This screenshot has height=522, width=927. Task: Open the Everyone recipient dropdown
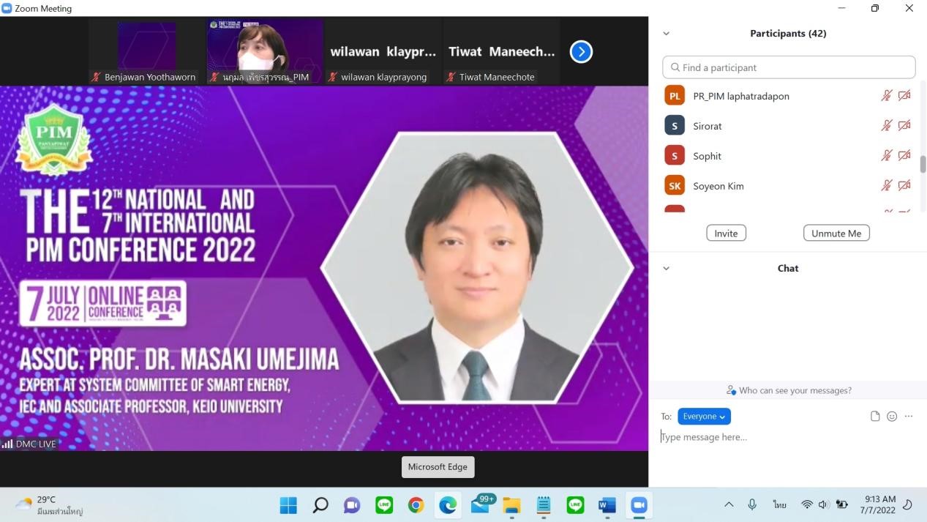coord(704,416)
